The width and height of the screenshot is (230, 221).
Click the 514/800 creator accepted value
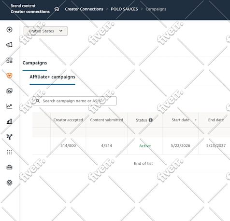tap(68, 145)
